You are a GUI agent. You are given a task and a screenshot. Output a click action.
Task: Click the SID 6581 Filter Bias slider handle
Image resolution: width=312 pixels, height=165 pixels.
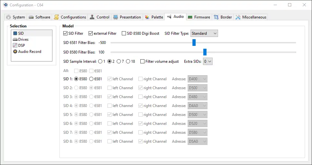194,43
